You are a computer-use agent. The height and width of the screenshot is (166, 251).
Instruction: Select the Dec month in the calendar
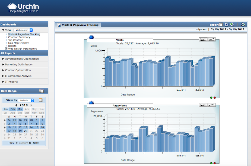click(x=42, y=113)
